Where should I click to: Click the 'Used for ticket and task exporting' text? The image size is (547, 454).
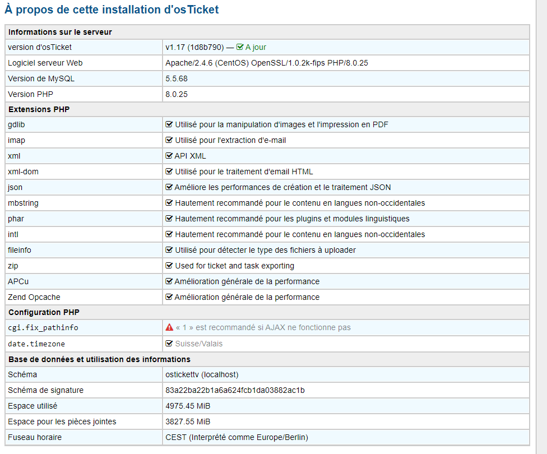click(234, 266)
